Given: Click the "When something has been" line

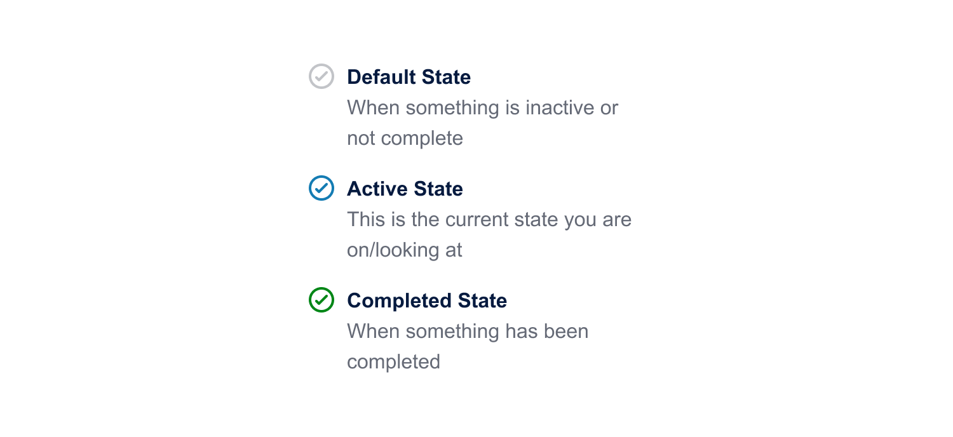Looking at the screenshot, I should 468,331.
